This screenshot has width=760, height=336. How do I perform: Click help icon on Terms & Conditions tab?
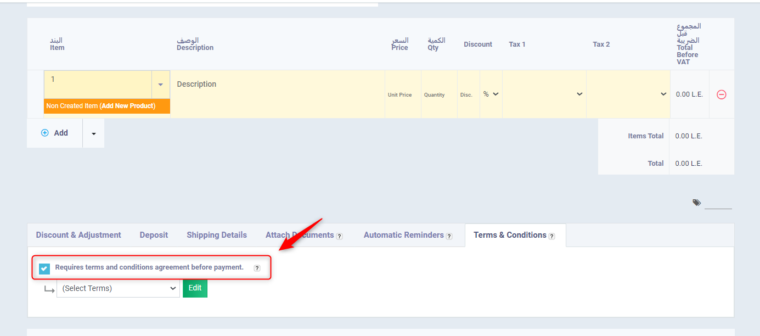[x=551, y=236]
